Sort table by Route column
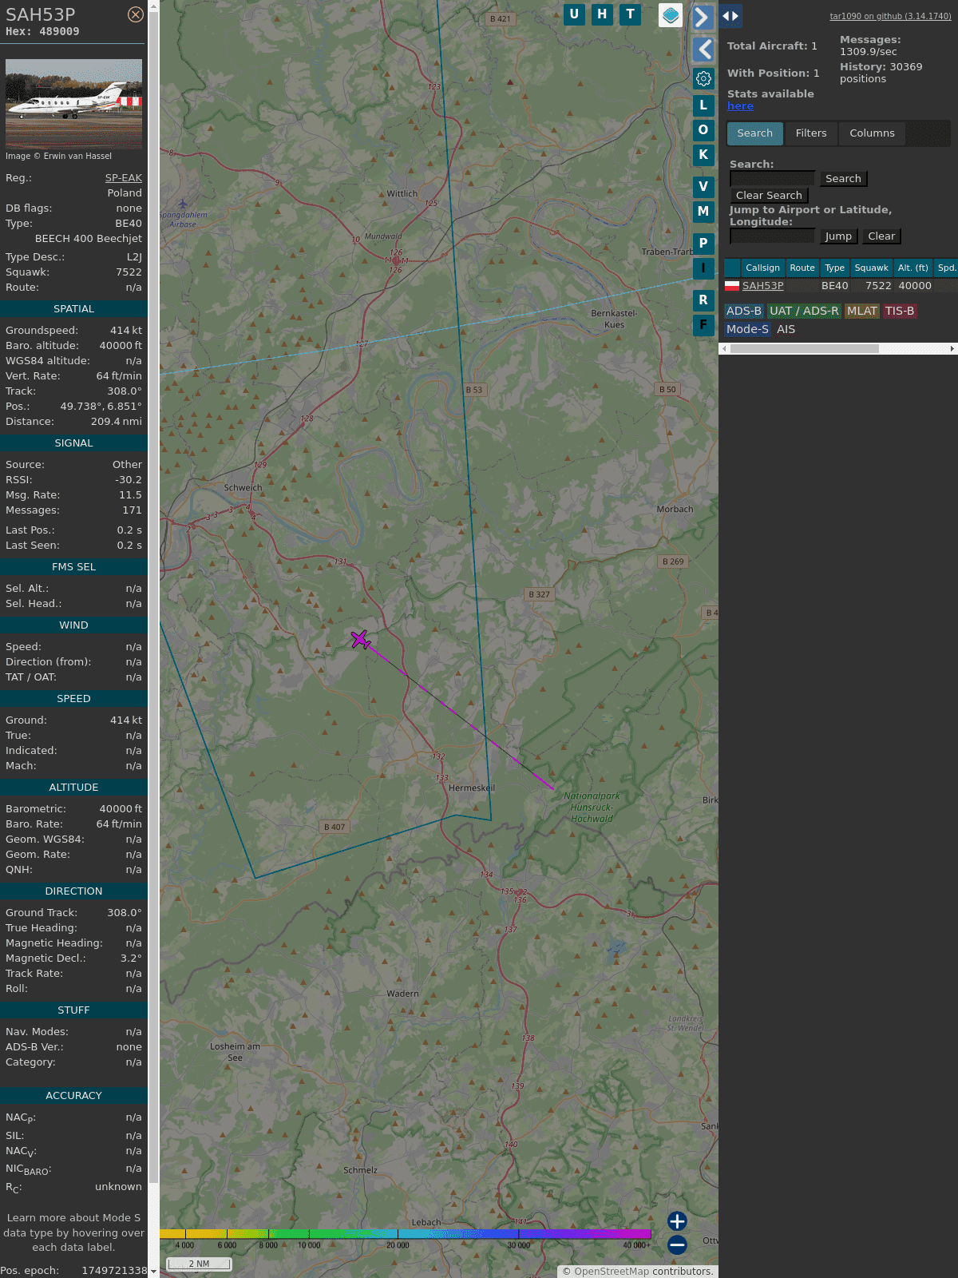The image size is (958, 1278). click(802, 268)
